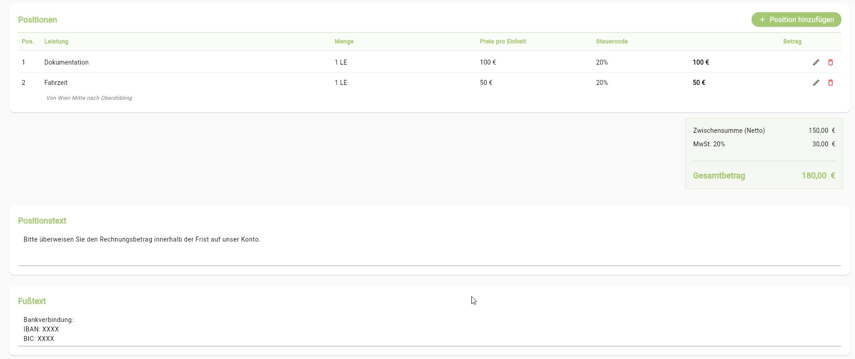Select the Fahrzeit row name

[x=56, y=83]
